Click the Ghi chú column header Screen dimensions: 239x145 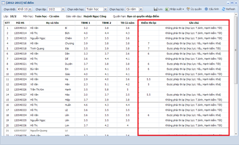(x=194, y=23)
